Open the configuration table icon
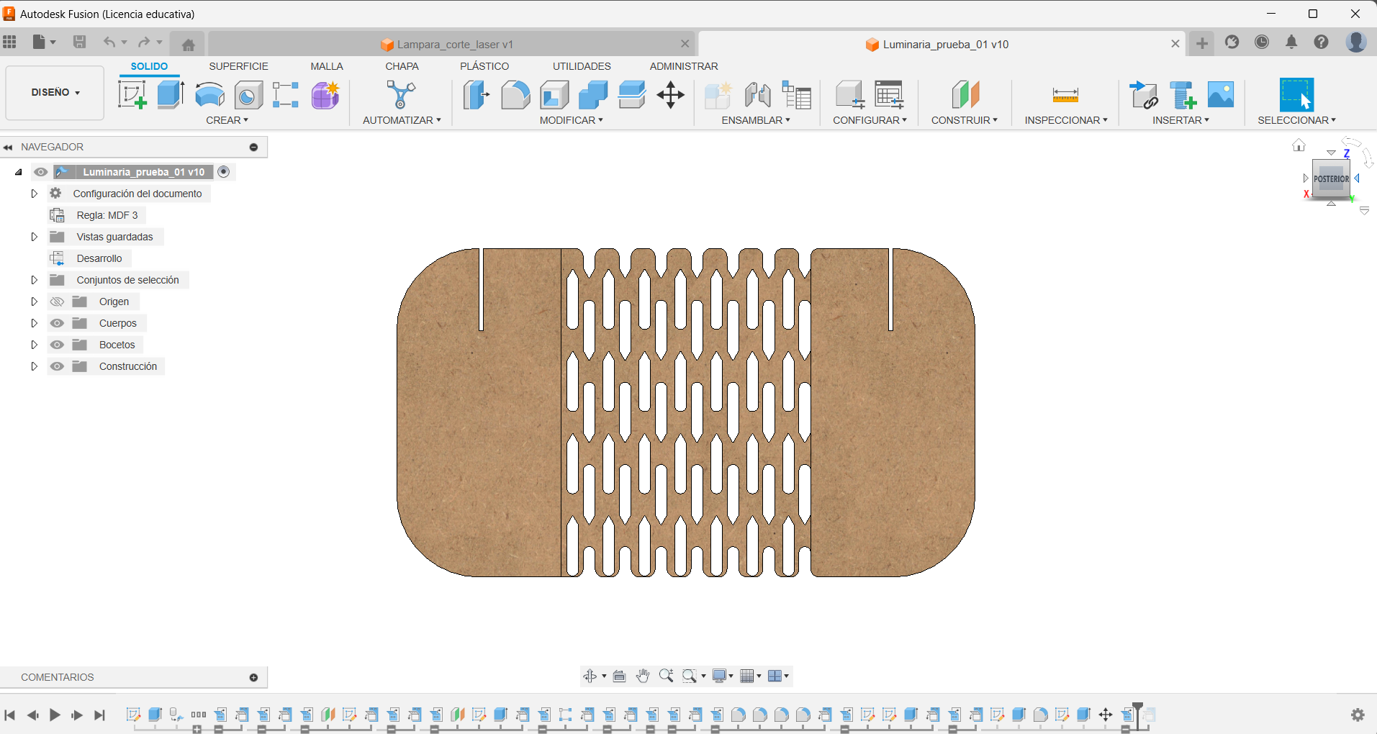The image size is (1377, 734). pyautogui.click(x=889, y=95)
